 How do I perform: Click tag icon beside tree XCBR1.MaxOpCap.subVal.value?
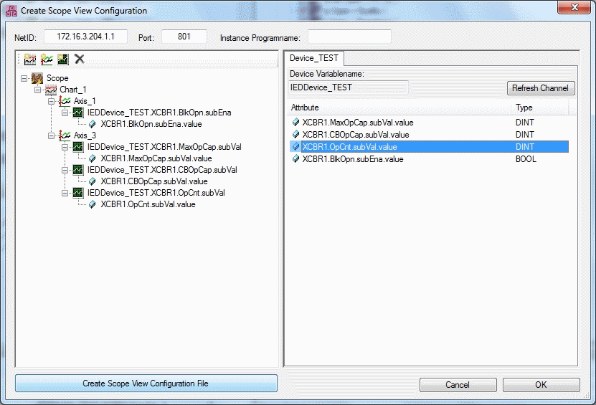point(92,158)
